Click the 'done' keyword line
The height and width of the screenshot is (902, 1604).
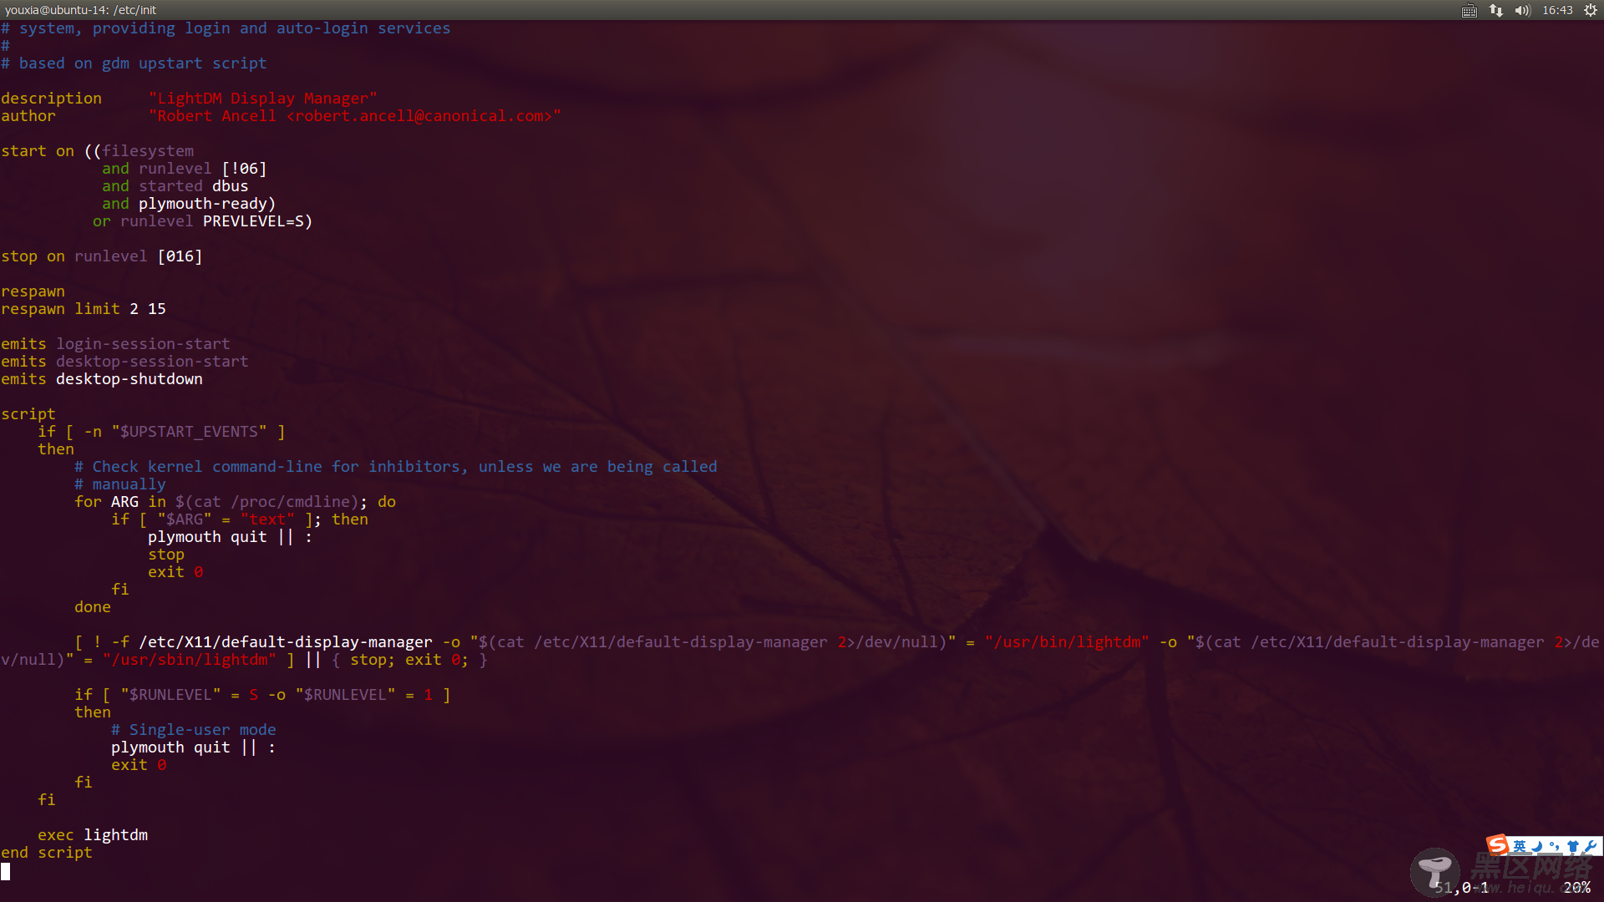point(92,607)
